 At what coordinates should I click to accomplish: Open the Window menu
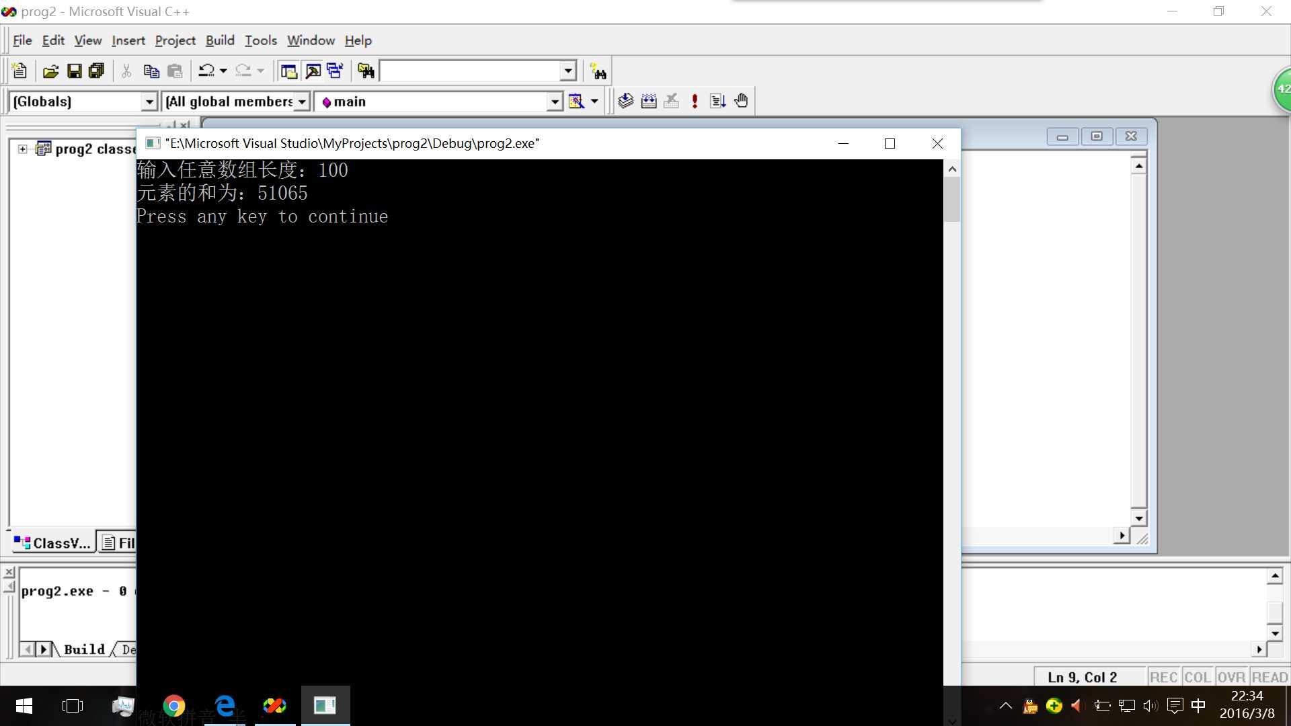(x=311, y=40)
